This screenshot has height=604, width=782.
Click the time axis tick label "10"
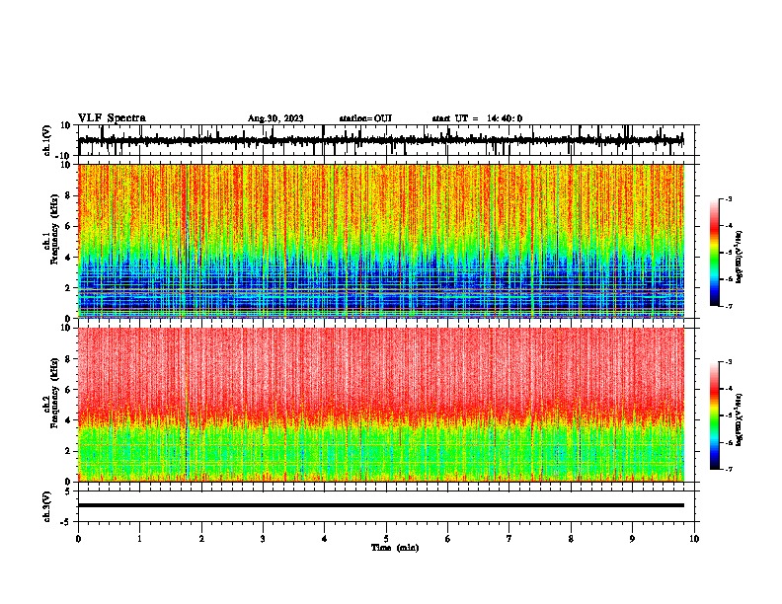pyautogui.click(x=694, y=539)
